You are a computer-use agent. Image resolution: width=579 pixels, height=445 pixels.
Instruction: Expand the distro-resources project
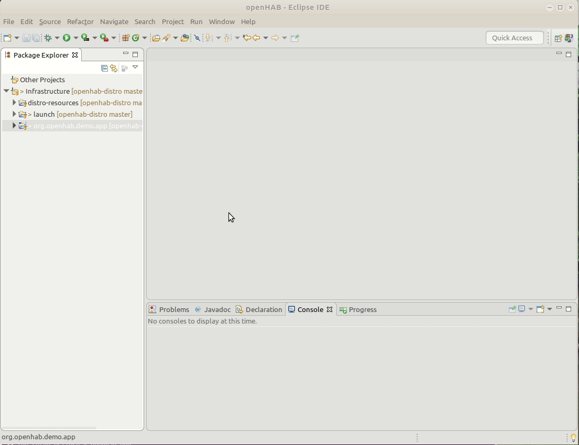[x=14, y=103]
